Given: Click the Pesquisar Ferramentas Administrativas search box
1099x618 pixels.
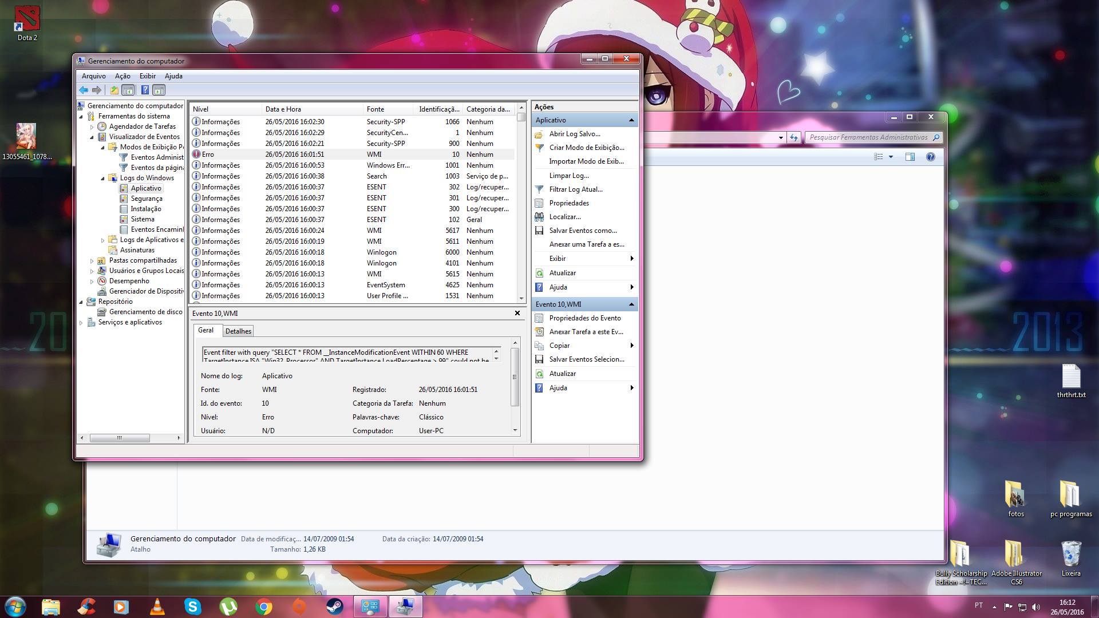Looking at the screenshot, I should pyautogui.click(x=872, y=137).
